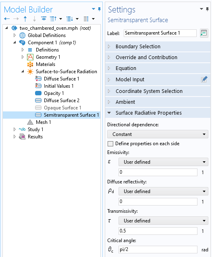
Task: Pin the Settings panel with pushpin icon
Action: click(207, 9)
